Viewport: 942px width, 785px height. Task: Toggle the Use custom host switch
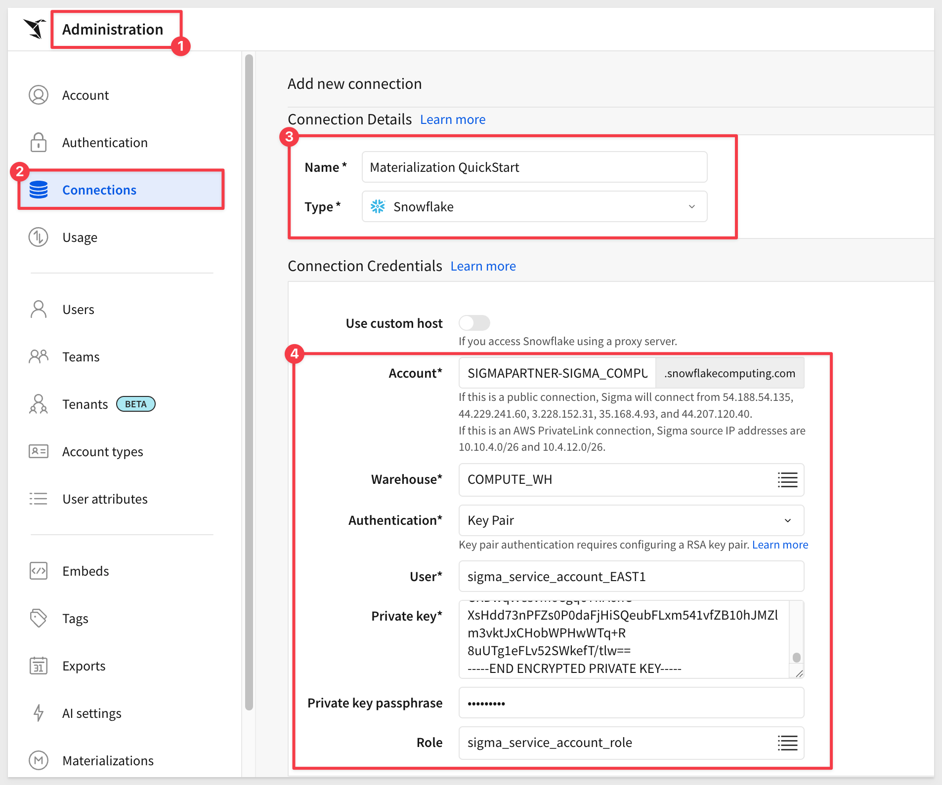474,323
